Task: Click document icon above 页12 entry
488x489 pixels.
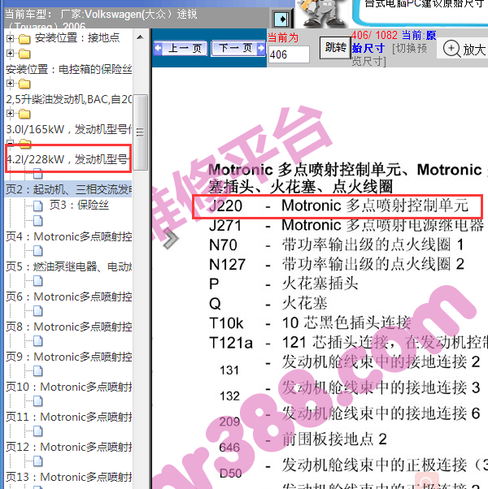Action: click(37, 431)
